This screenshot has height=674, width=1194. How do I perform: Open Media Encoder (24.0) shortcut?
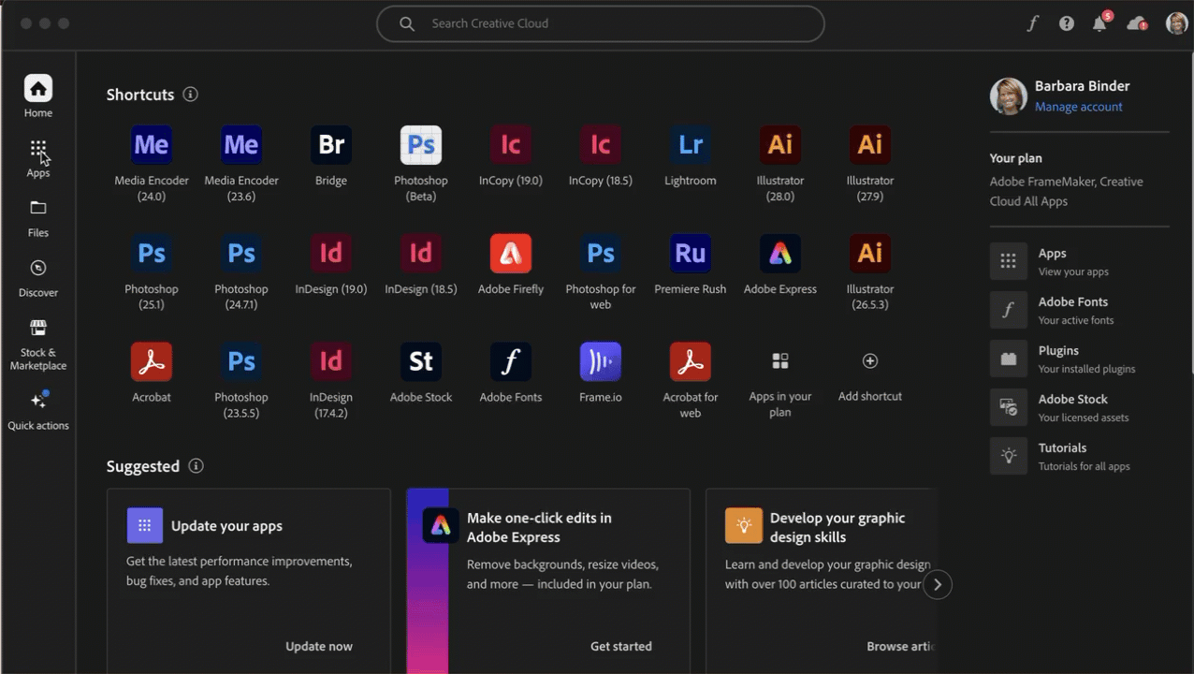(152, 145)
